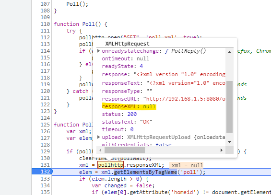The height and width of the screenshot is (195, 271).
Task: Click the highlighted 'responseXML: null' property
Action: tap(129, 106)
